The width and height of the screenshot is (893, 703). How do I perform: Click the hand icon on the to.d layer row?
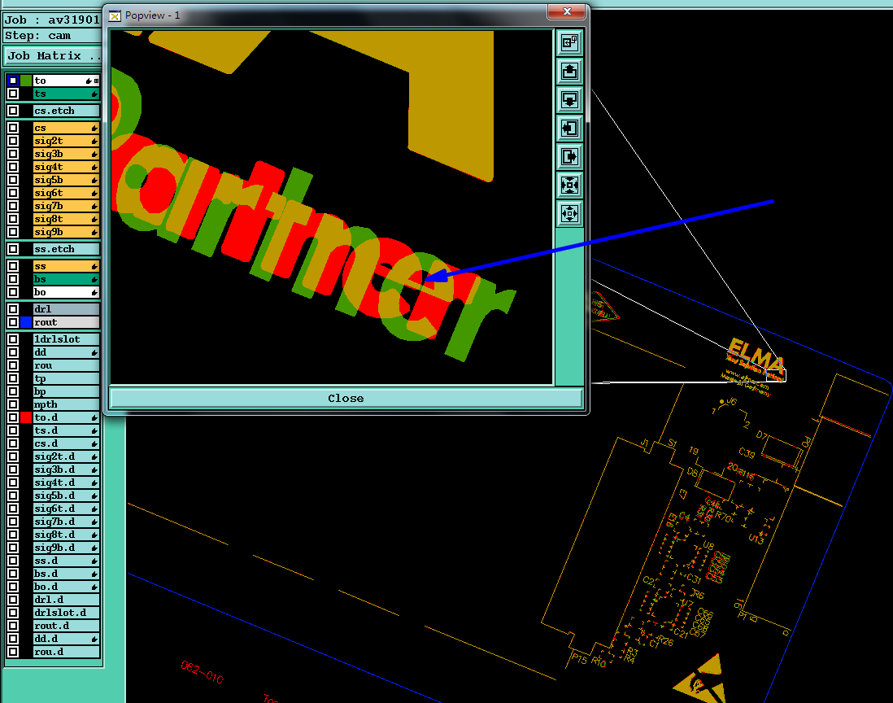pos(94,417)
